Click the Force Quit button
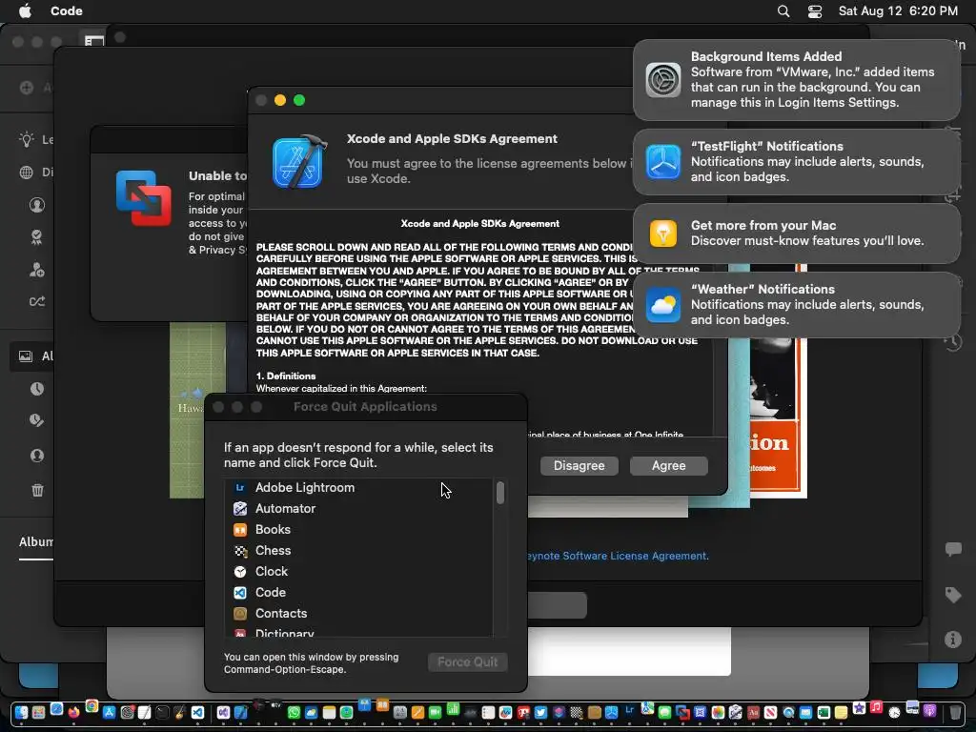Image resolution: width=976 pixels, height=732 pixels. (x=467, y=662)
